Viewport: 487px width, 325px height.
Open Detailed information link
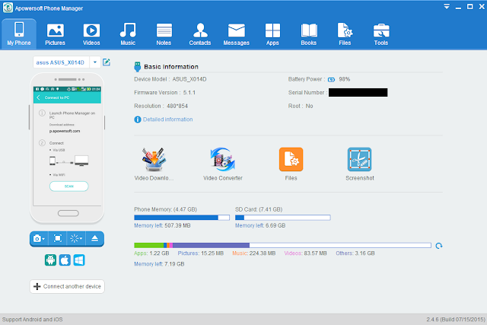click(x=167, y=119)
